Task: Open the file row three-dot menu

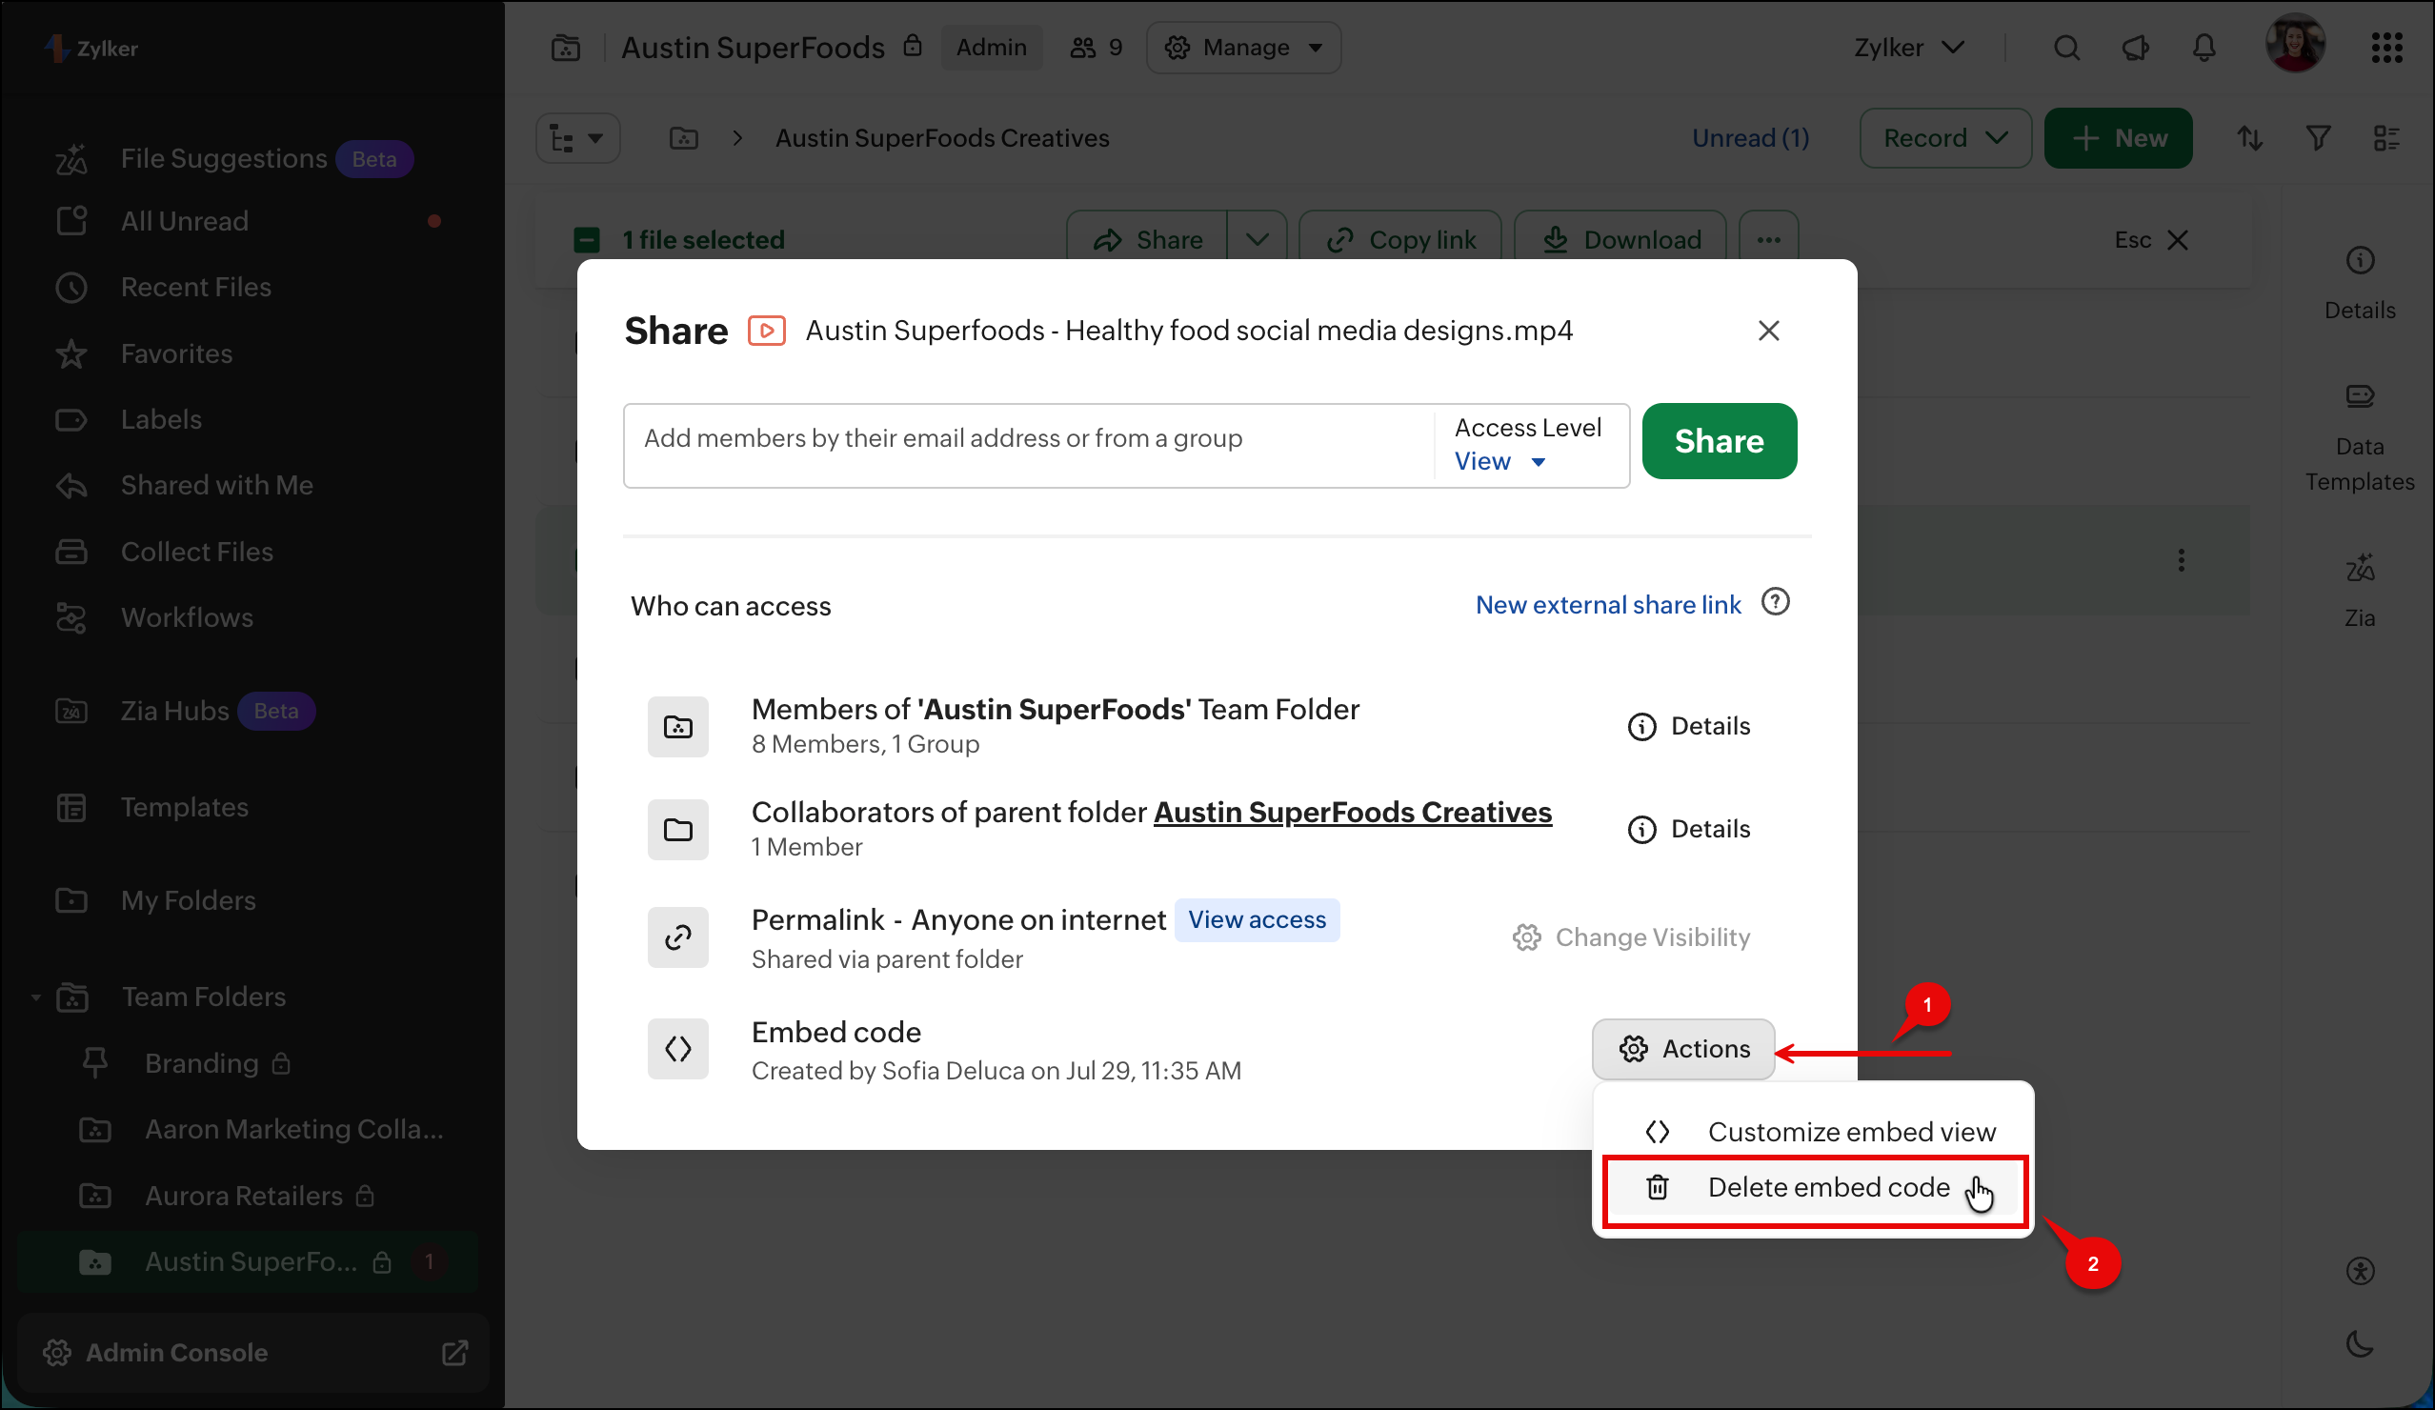Action: [x=2181, y=560]
